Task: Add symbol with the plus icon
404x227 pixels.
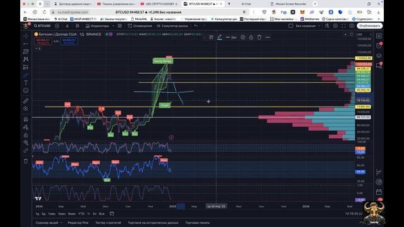Action: pyautogui.click(x=57, y=26)
